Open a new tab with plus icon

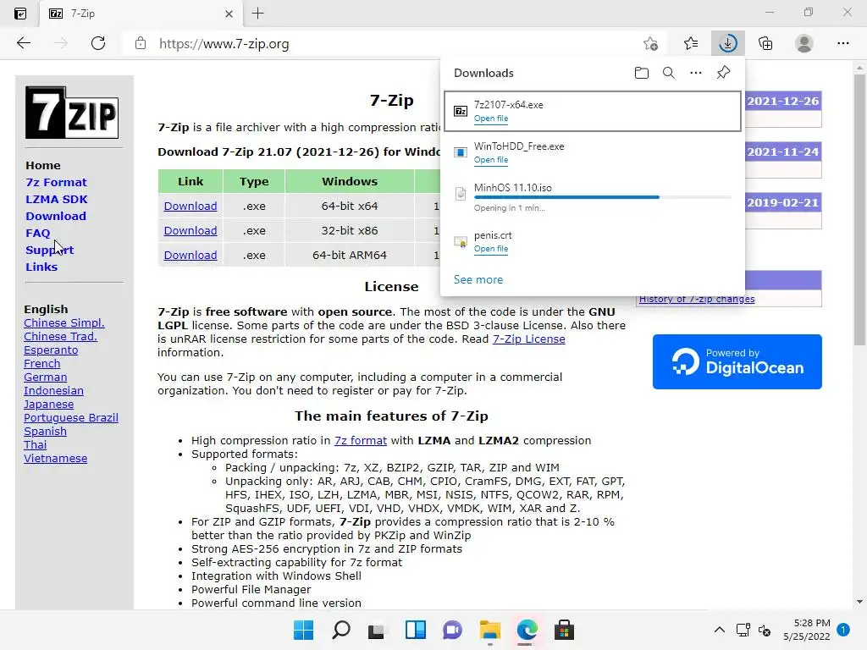257,14
